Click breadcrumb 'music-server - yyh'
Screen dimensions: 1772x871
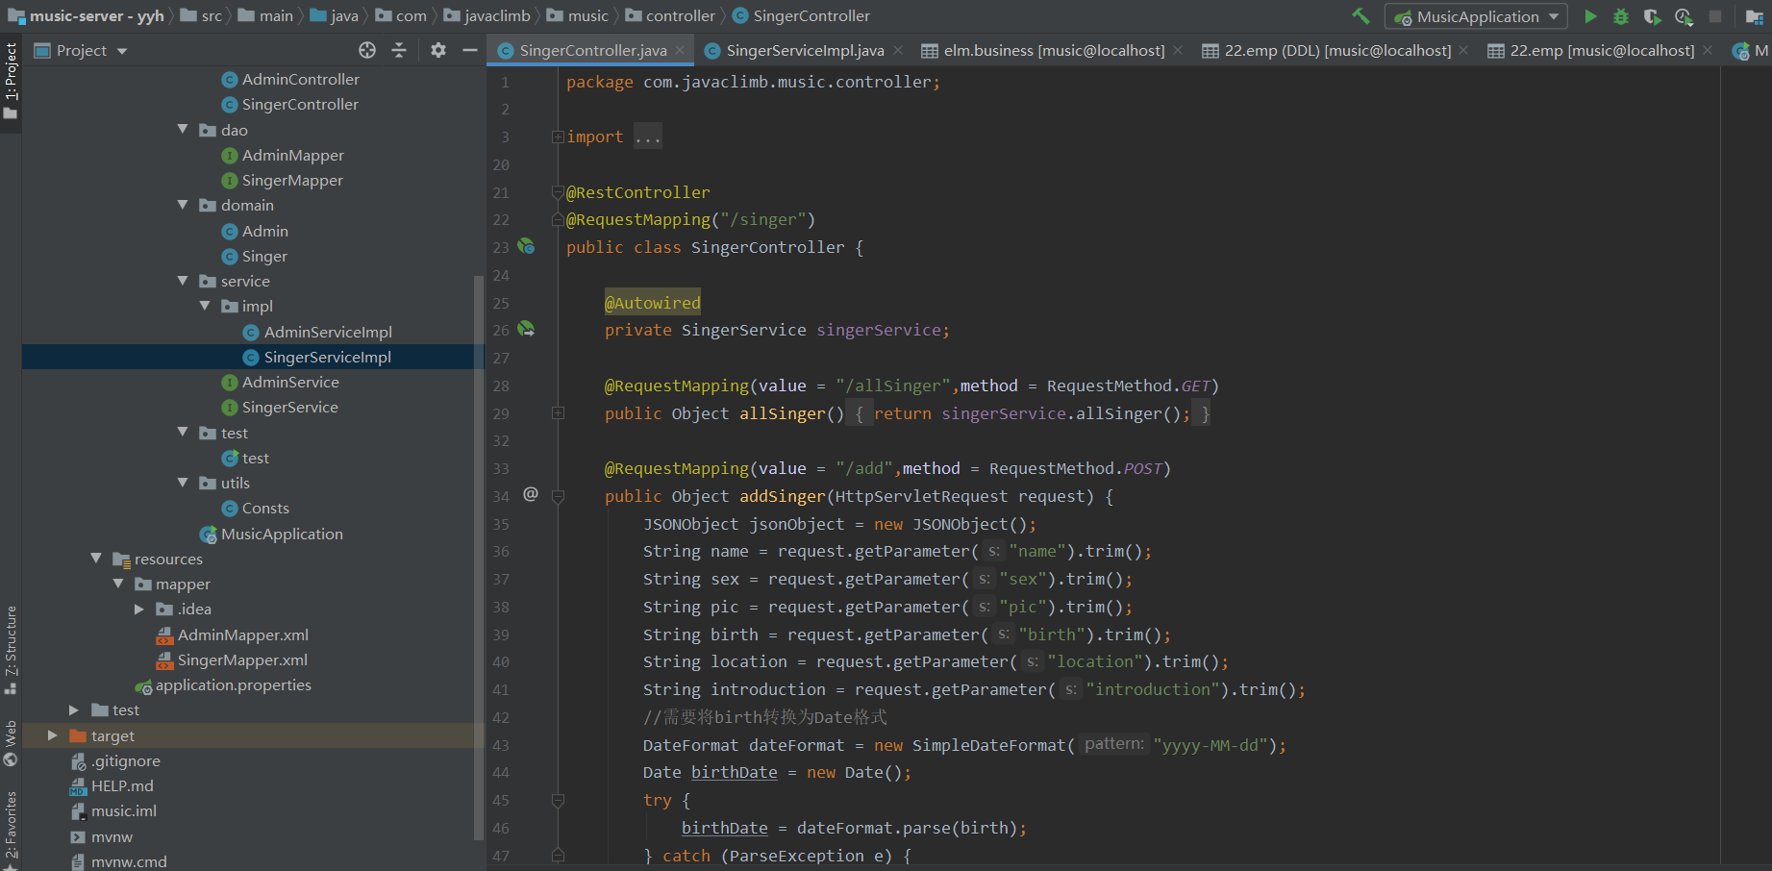[x=96, y=15]
